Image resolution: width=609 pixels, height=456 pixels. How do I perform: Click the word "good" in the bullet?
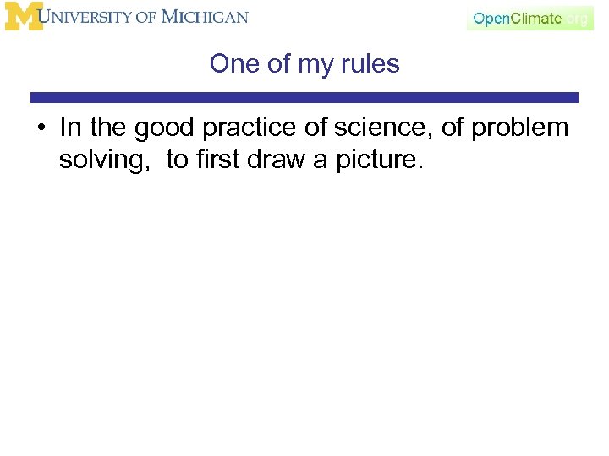[166, 128]
